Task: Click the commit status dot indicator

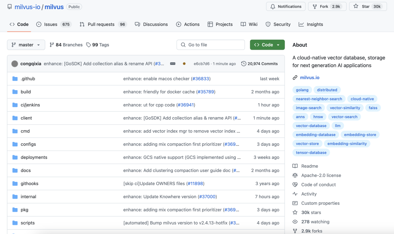Action: 184,64
